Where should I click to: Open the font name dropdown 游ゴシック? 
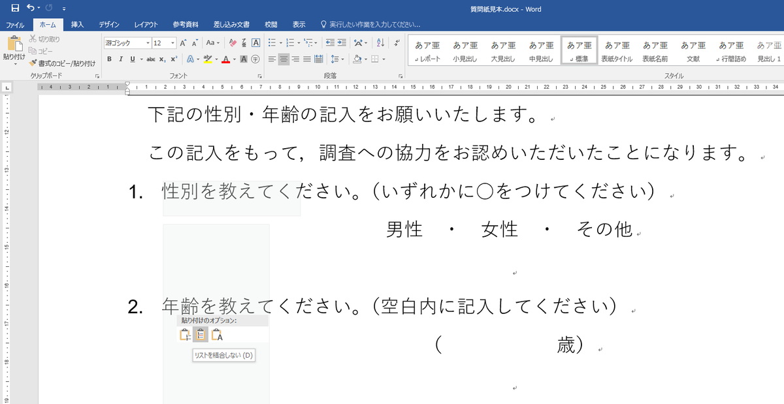coord(148,43)
